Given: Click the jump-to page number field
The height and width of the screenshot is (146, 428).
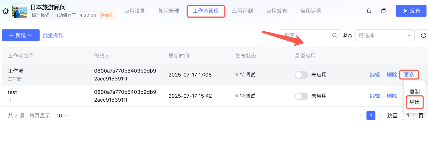Looking at the screenshot, I should pos(408,116).
